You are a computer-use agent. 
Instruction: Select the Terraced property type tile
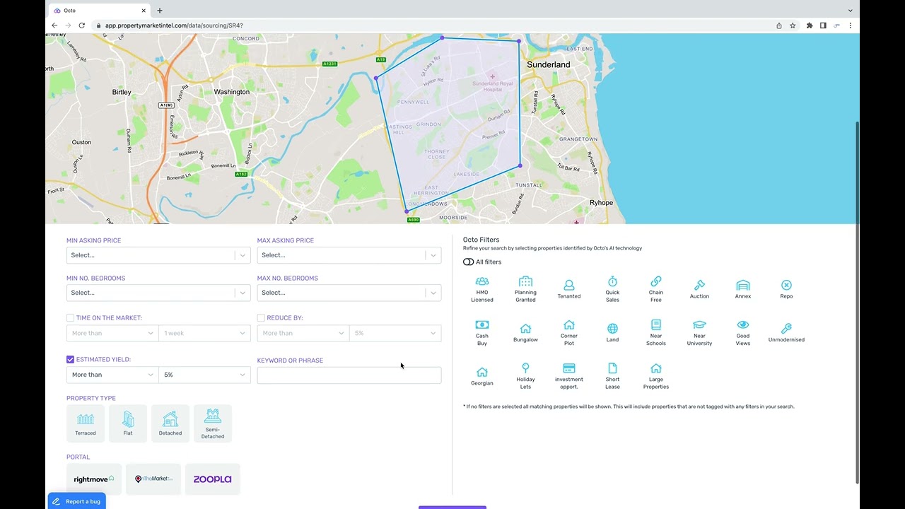pyautogui.click(x=85, y=423)
